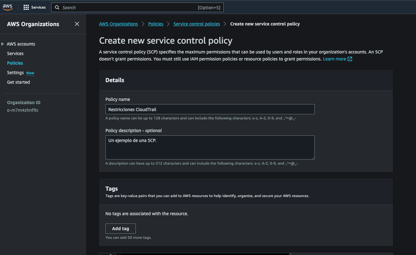Click the Create new service control policy heading
Viewport: 416px width, 255px height.
pos(166,41)
